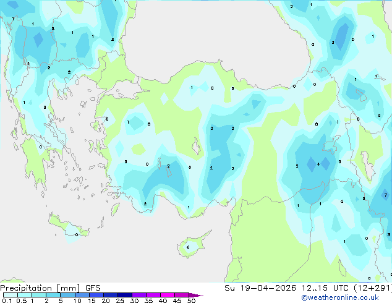Click the 0.1–0.5 mm legend color swatch

[11, 295]
